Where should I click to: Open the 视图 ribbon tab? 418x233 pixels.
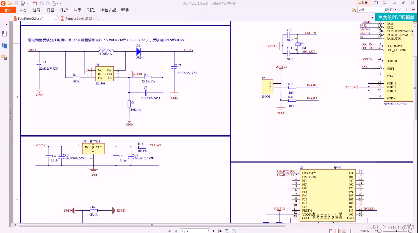50,10
